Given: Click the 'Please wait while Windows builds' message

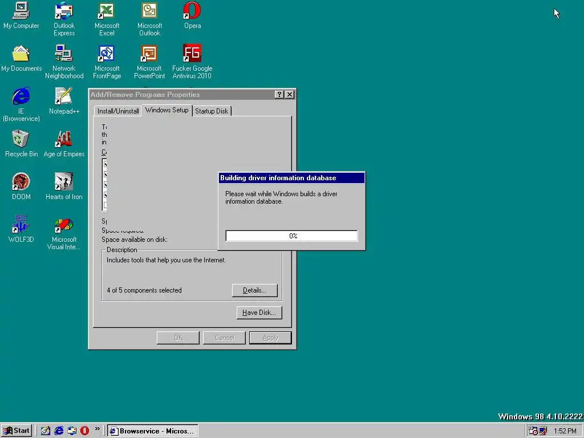Looking at the screenshot, I should point(281,197).
